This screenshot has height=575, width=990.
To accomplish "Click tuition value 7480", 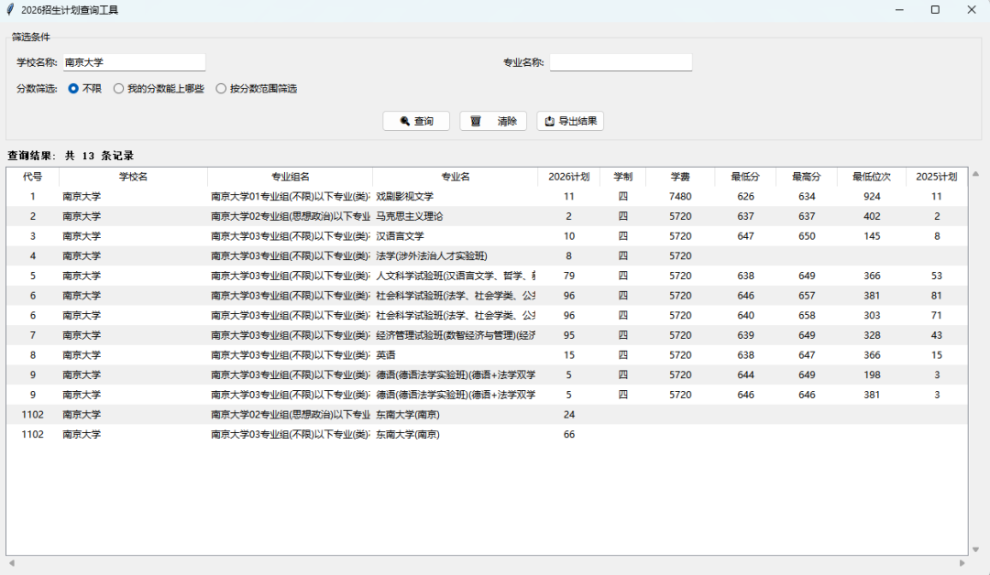I will click(680, 197).
